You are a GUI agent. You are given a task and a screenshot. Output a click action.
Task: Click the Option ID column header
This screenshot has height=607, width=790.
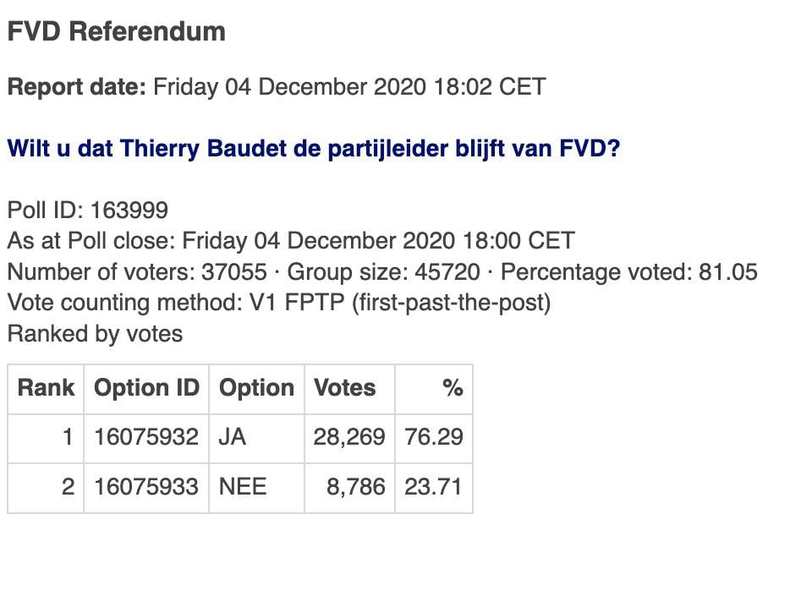[146, 389]
